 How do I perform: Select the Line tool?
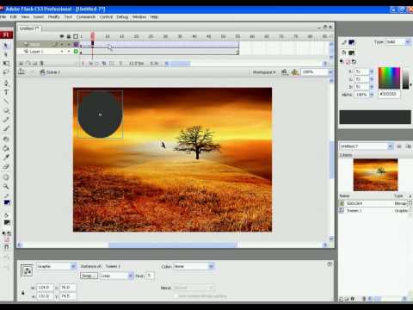6,101
